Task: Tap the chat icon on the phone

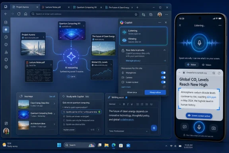Action: click(x=184, y=127)
